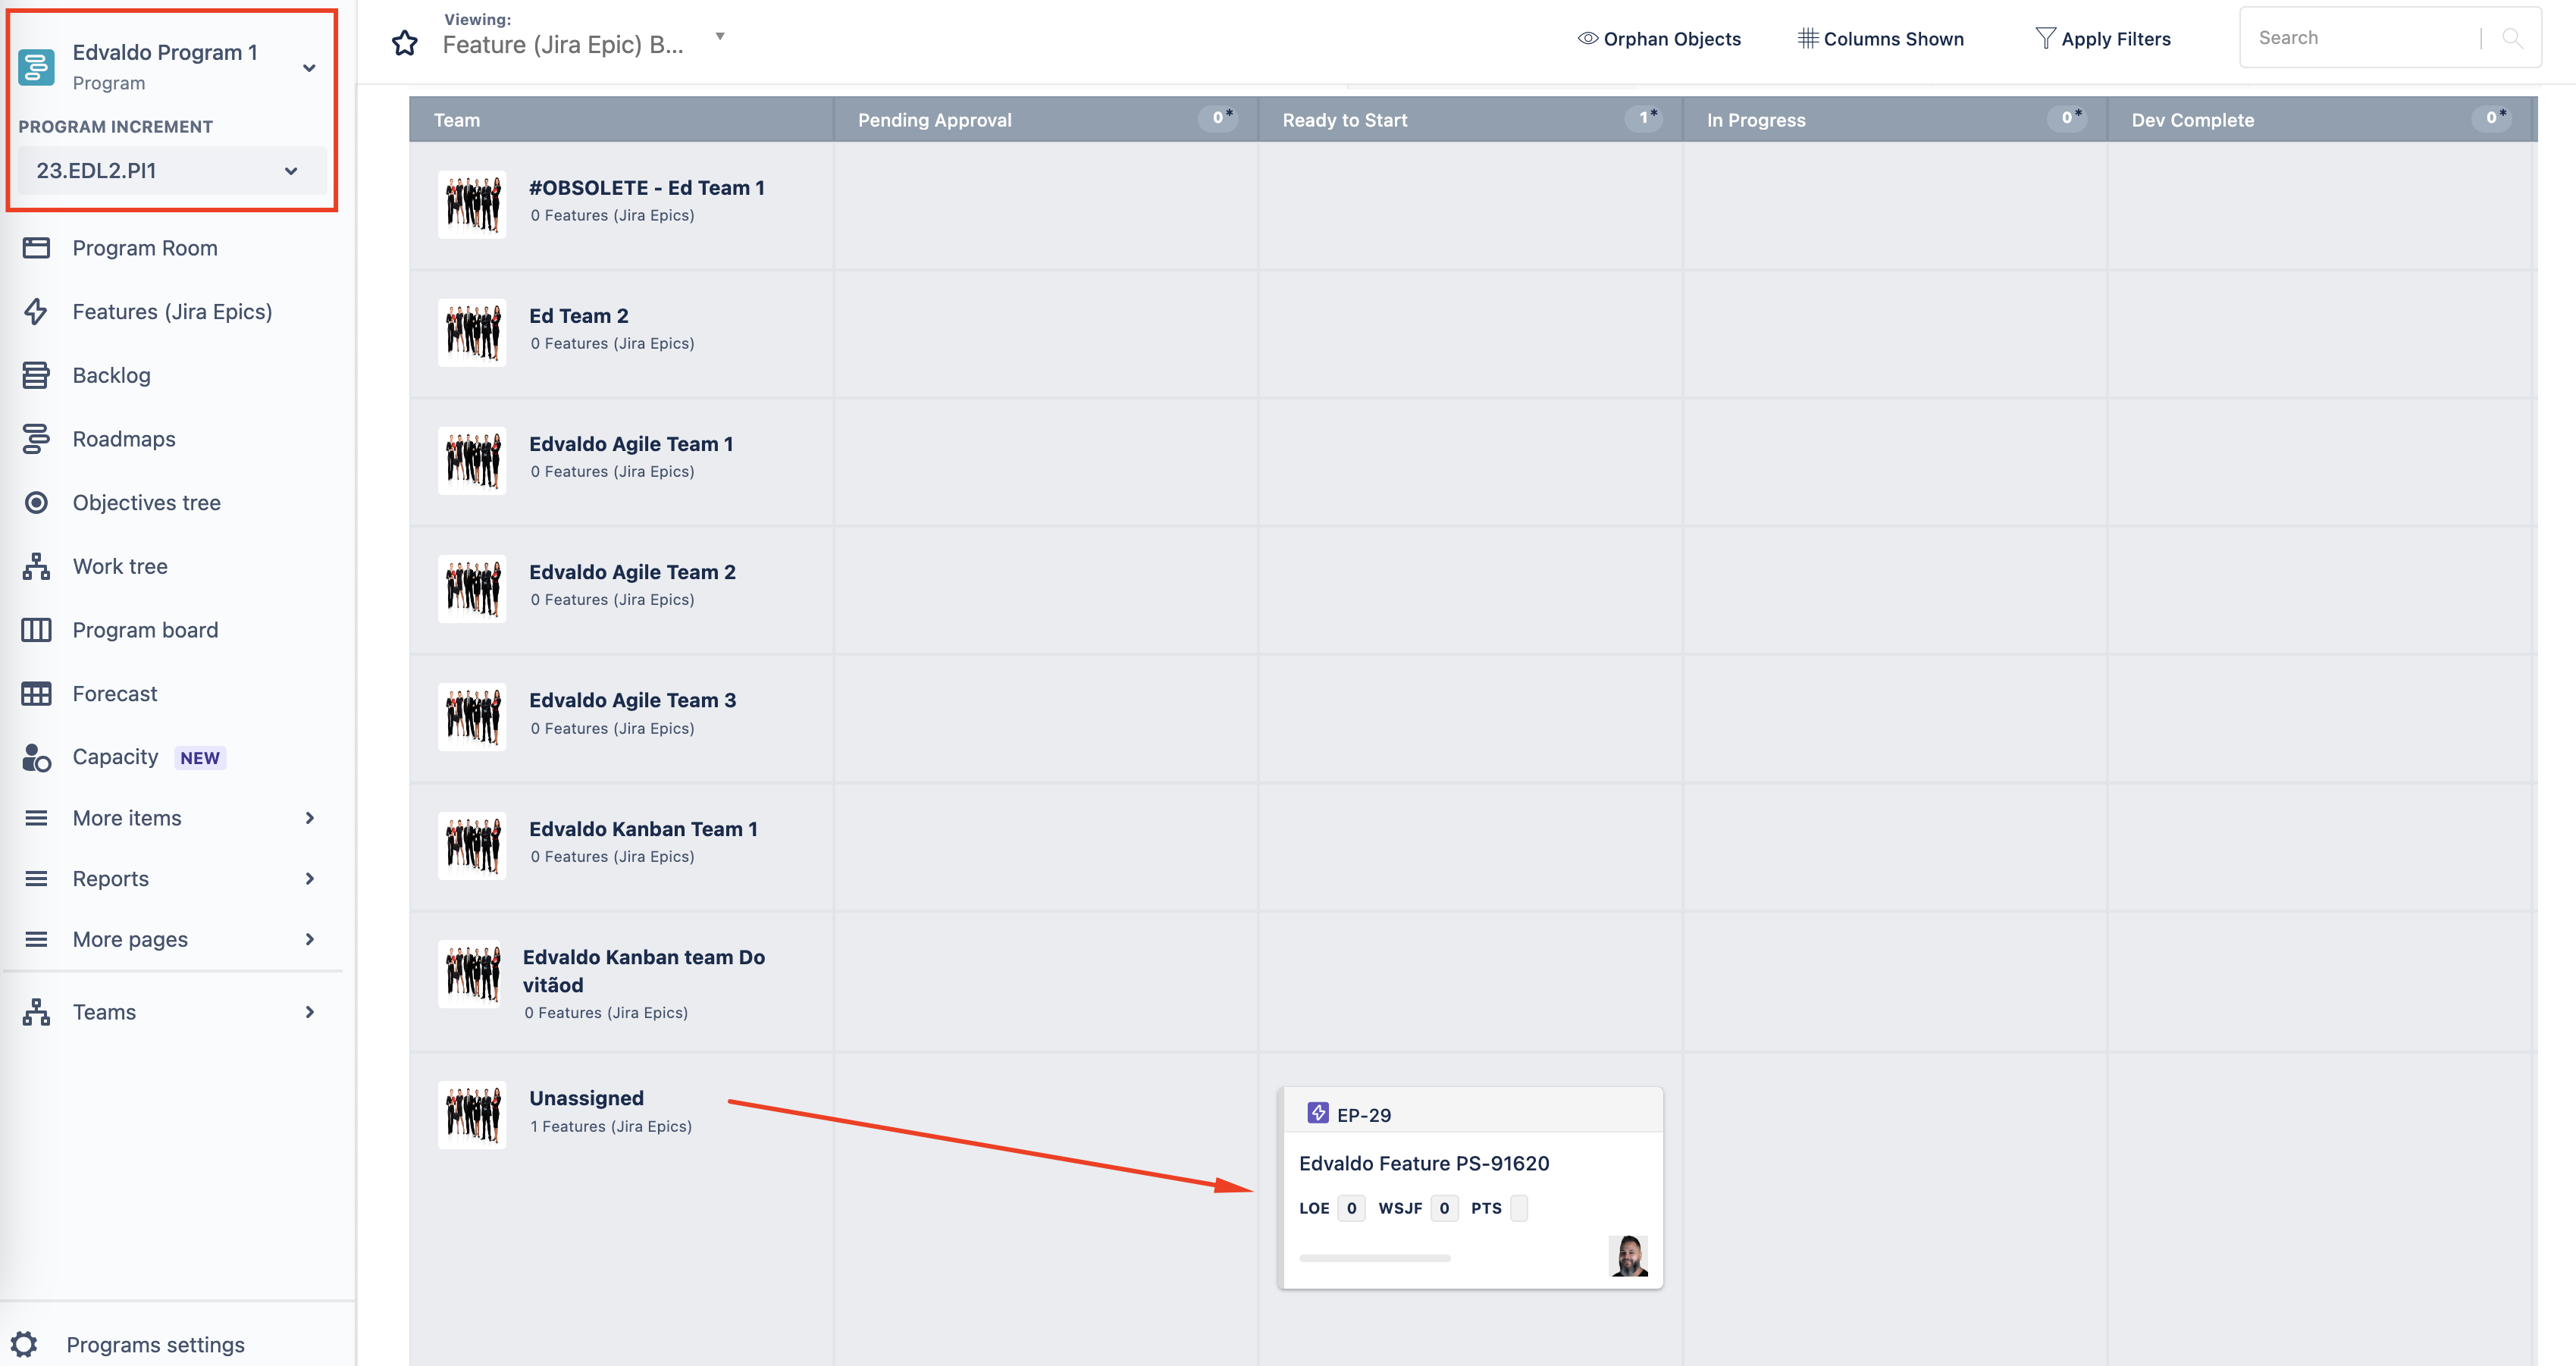This screenshot has width=2576, height=1366.
Task: Click the Forecast grid icon
Action: [36, 694]
